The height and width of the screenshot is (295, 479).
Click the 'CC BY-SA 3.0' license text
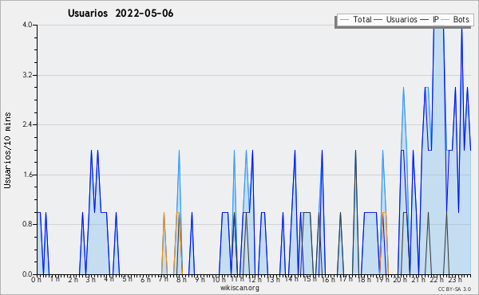pyautogui.click(x=454, y=289)
